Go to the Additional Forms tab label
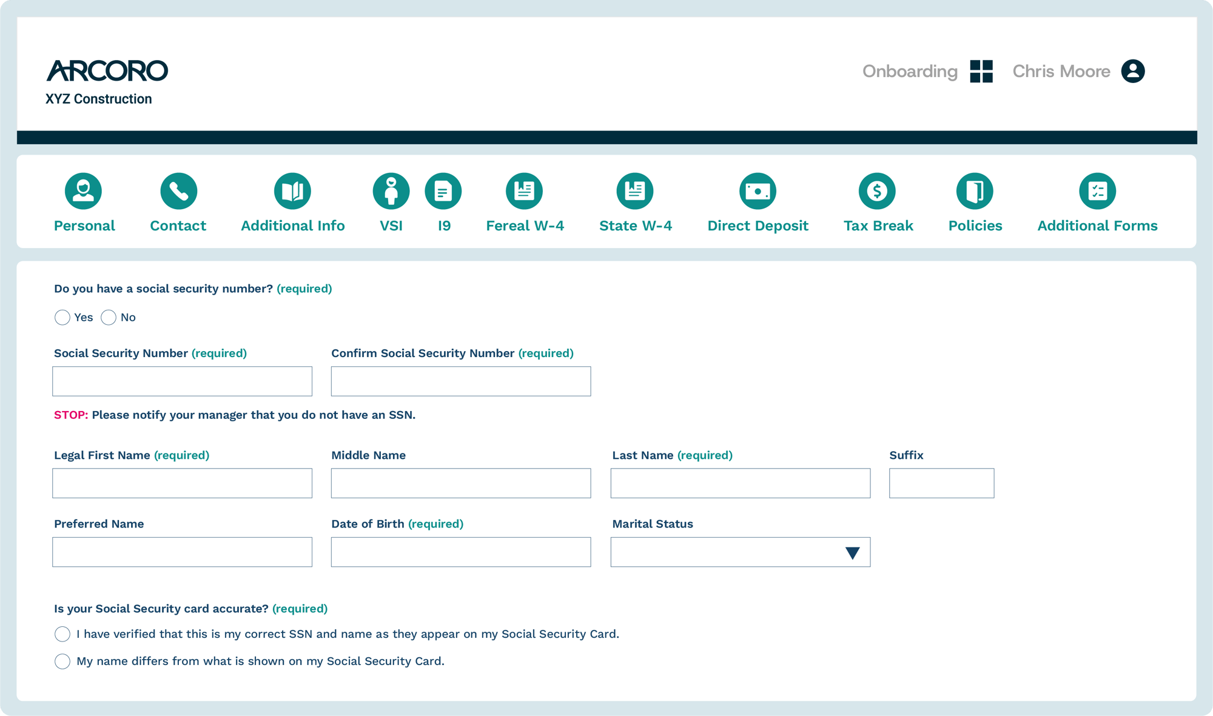Screen dimensions: 1213x716 pyautogui.click(x=1098, y=226)
